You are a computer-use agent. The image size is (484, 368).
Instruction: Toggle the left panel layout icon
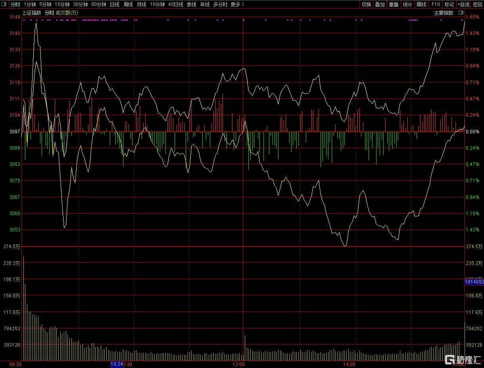pos(4,4)
